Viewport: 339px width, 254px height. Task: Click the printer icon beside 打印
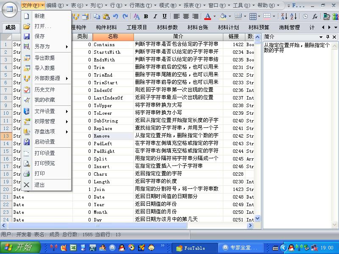(27, 174)
